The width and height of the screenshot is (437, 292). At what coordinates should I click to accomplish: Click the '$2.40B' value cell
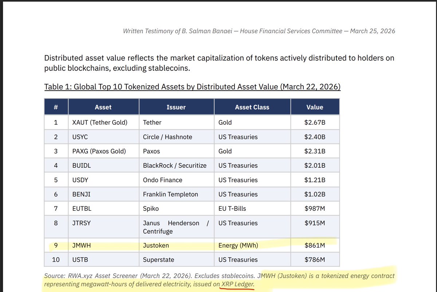pos(315,137)
